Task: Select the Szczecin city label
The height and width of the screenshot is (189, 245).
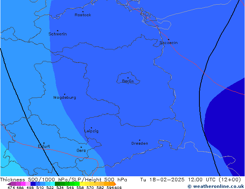Action: pos(168,43)
